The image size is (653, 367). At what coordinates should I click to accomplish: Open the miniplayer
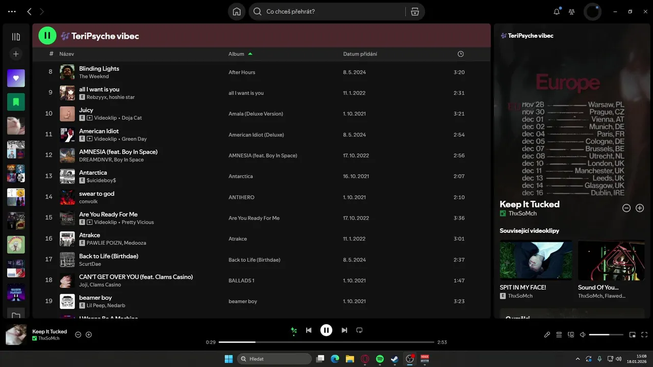[633, 335]
